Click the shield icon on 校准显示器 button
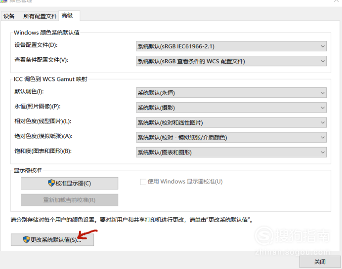 pyautogui.click(x=51, y=183)
